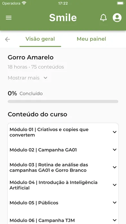Tap the battery status icon

point(121,3)
